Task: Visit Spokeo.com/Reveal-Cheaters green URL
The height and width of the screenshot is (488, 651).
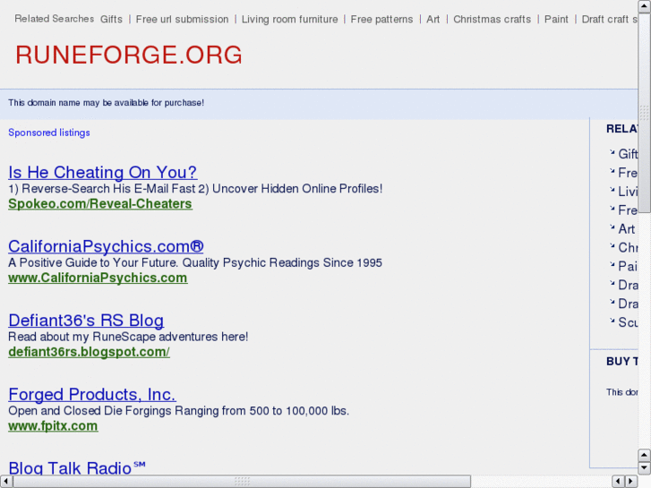Action: point(100,204)
